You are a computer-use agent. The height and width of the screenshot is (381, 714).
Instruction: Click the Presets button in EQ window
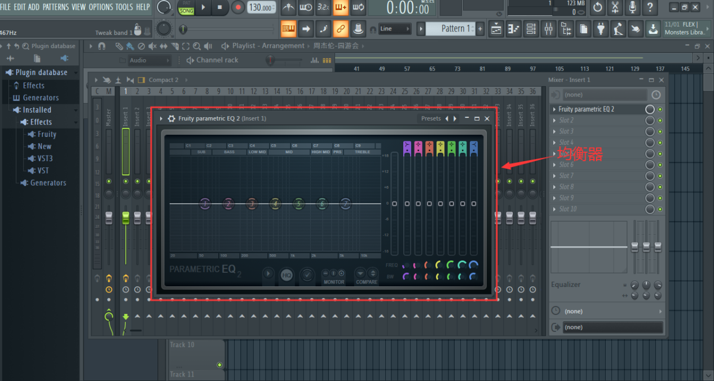pos(431,118)
